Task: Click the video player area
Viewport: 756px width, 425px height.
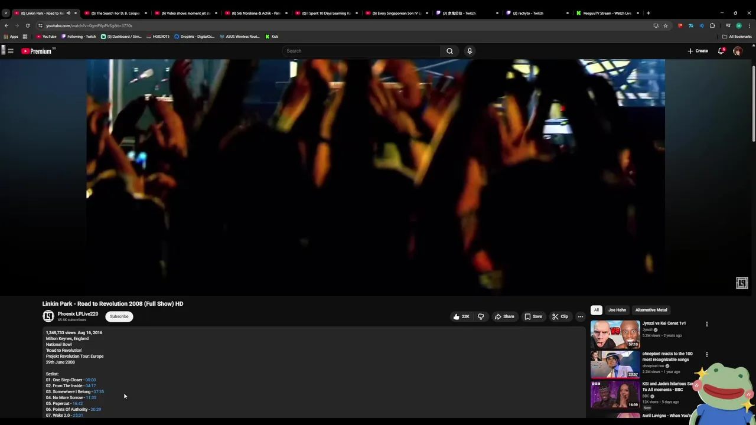Action: tap(376, 177)
